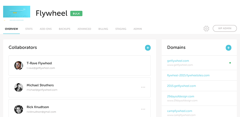Click the www.getflywheel.com subtext
The width and height of the screenshot is (240, 117).
pos(180,65)
